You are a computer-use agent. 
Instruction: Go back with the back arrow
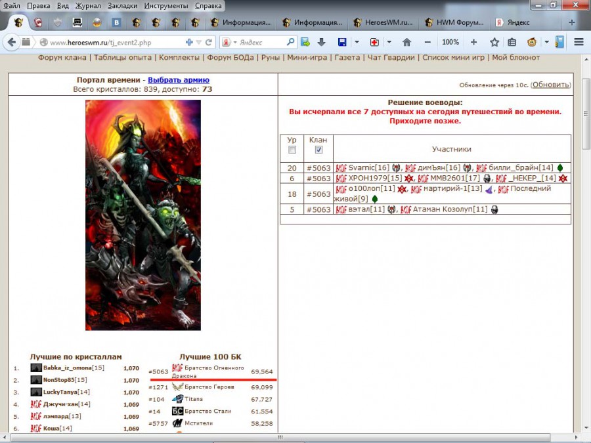point(12,42)
